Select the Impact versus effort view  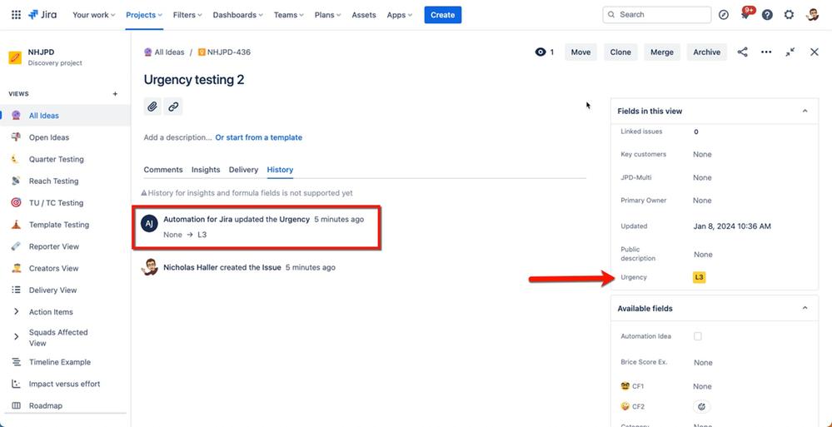(x=65, y=384)
